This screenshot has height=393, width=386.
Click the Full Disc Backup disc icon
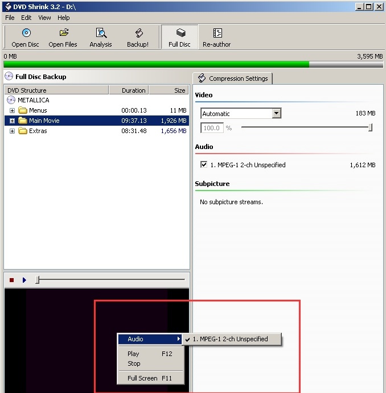[9, 76]
